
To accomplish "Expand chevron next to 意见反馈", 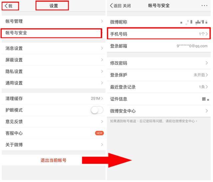I will 102,122.
